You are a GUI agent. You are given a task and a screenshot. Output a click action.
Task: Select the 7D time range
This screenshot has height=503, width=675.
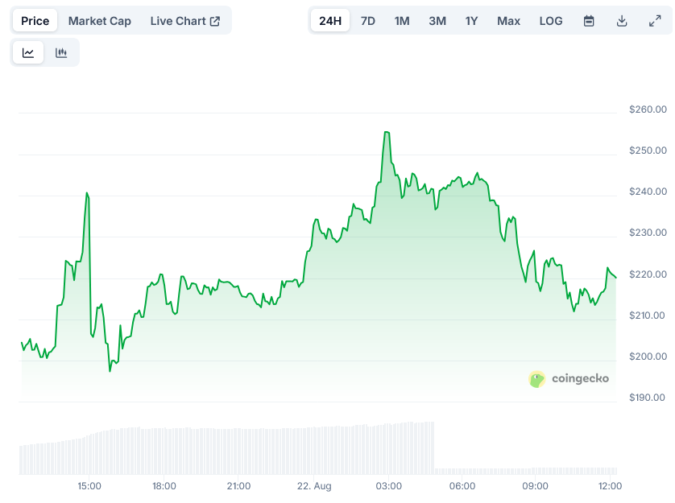pyautogui.click(x=367, y=21)
